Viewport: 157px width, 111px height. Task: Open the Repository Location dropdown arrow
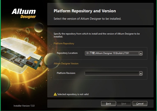tap(141, 53)
